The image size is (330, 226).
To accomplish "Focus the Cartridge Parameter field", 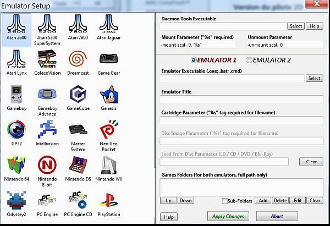I will pos(241,120).
